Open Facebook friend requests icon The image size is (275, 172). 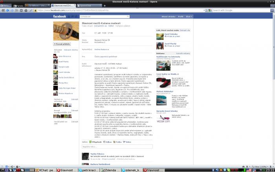pyautogui.click(x=69, y=17)
